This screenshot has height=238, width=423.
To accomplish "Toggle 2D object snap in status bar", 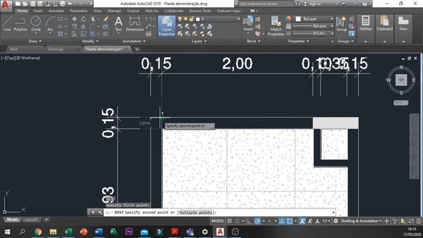I will (x=289, y=221).
